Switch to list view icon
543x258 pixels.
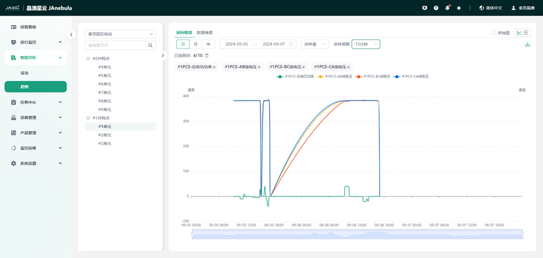[525, 33]
